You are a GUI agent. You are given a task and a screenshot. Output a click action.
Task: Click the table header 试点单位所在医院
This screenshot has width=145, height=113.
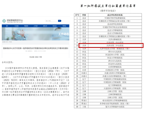(x=115, y=15)
